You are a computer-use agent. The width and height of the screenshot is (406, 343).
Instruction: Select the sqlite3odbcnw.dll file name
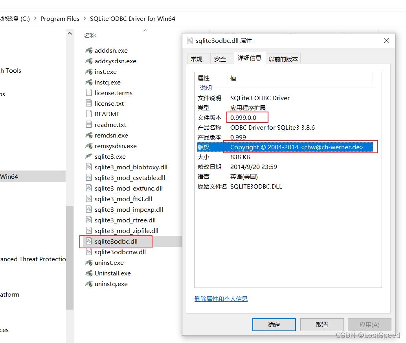120,252
